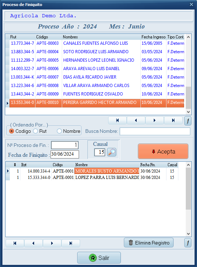
Task: Select Nombre sort order radio button
Action: tap(59, 131)
